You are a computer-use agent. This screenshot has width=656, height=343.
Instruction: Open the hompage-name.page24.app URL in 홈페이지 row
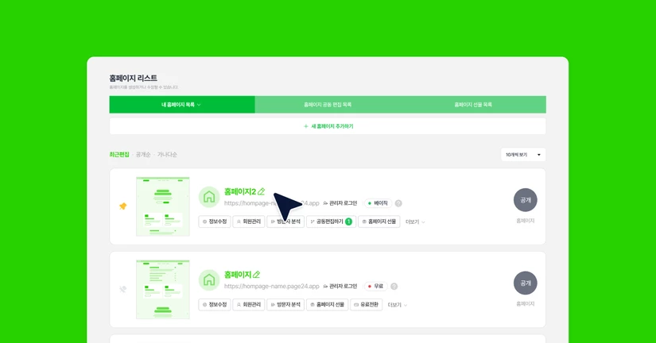coord(271,286)
